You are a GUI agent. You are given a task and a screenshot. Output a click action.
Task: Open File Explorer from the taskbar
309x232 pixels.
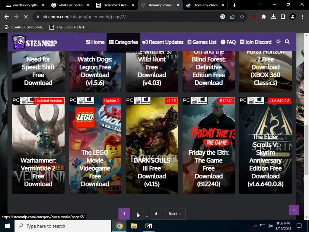pos(134,226)
